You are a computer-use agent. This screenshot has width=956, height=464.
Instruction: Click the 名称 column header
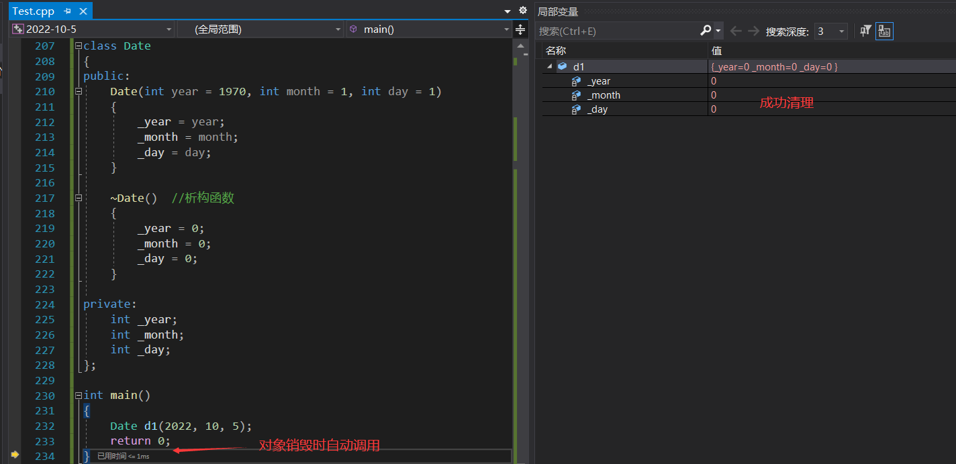pos(556,51)
